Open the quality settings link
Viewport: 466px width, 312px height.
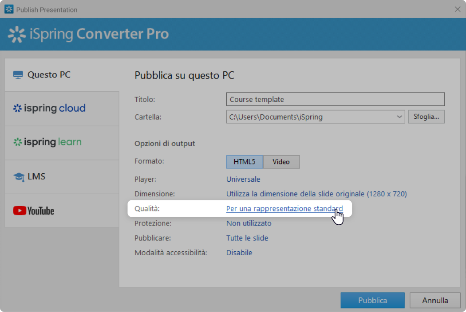point(284,208)
